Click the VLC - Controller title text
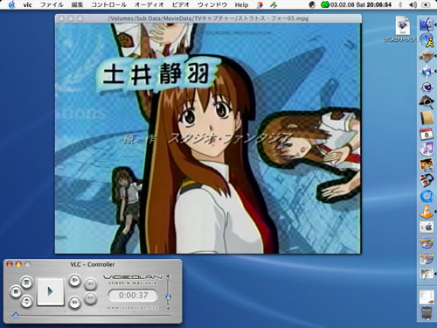Image resolution: width=437 pixels, height=328 pixels. (x=93, y=264)
